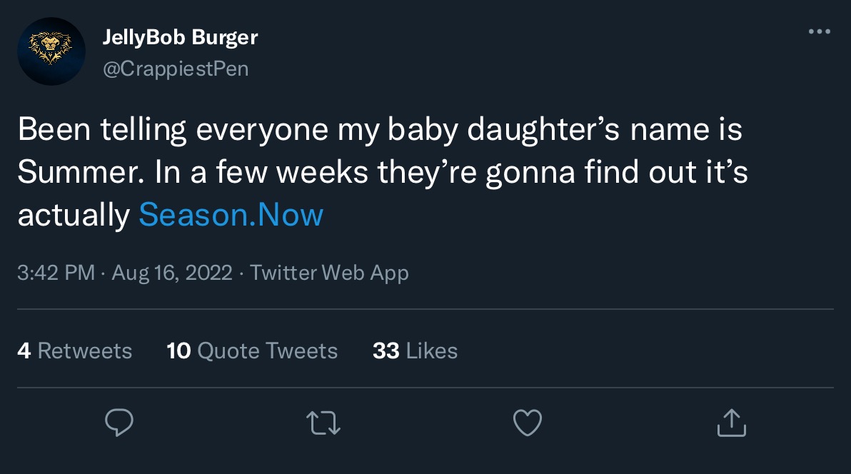Open the share tweet icon
Image resolution: width=851 pixels, height=474 pixels.
tap(732, 423)
